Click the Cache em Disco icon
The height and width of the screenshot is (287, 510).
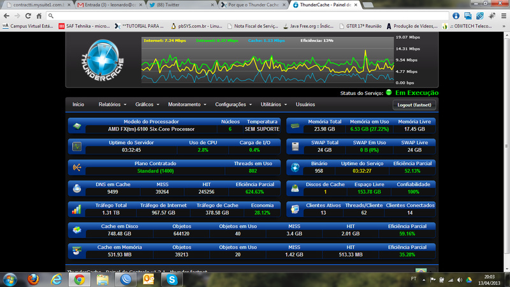pos(77,230)
